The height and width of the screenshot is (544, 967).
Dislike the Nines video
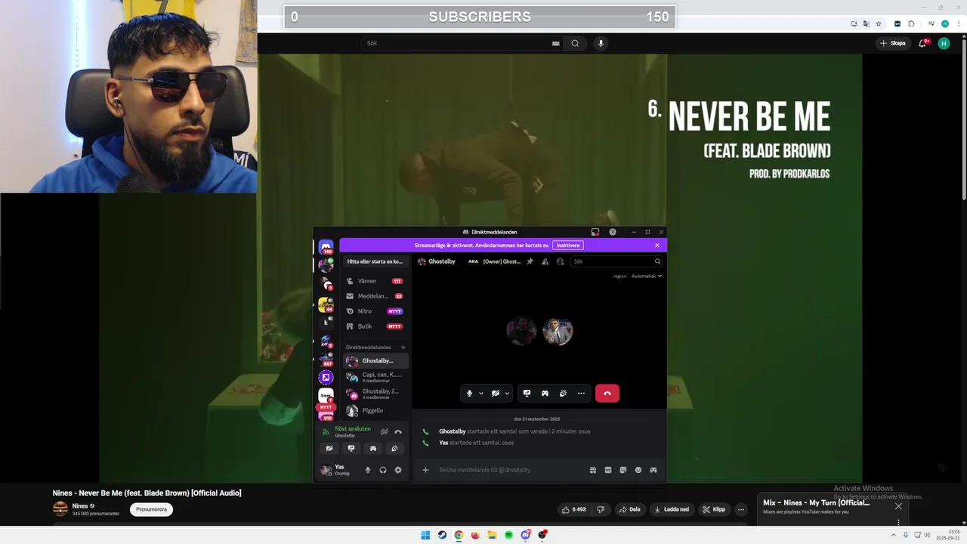[601, 509]
